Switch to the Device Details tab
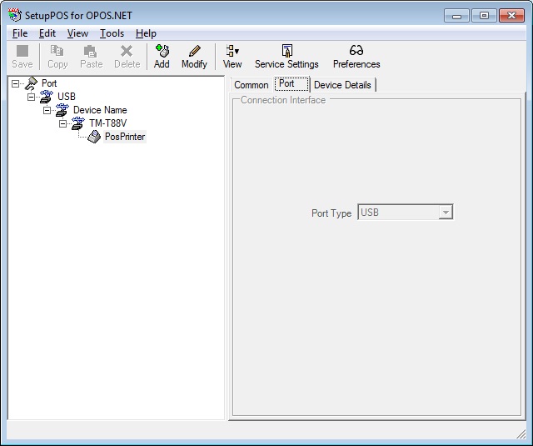533x446 pixels. pyautogui.click(x=342, y=85)
